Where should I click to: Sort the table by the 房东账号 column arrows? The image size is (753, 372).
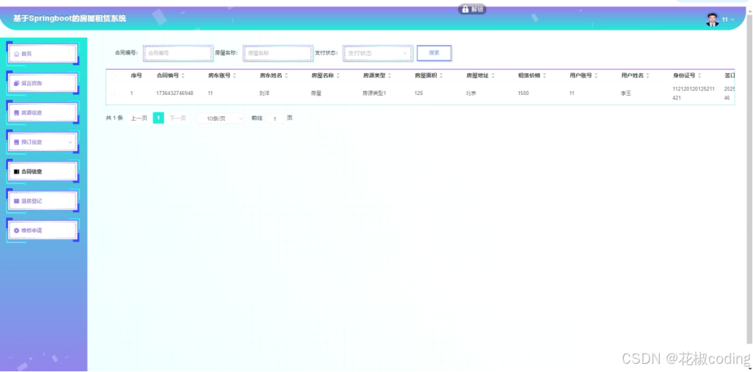(x=235, y=76)
